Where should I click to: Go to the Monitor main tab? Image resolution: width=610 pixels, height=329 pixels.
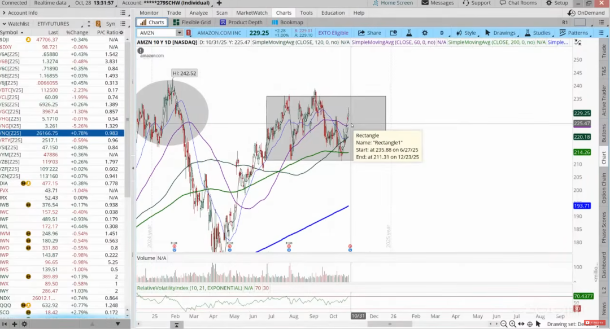point(149,13)
